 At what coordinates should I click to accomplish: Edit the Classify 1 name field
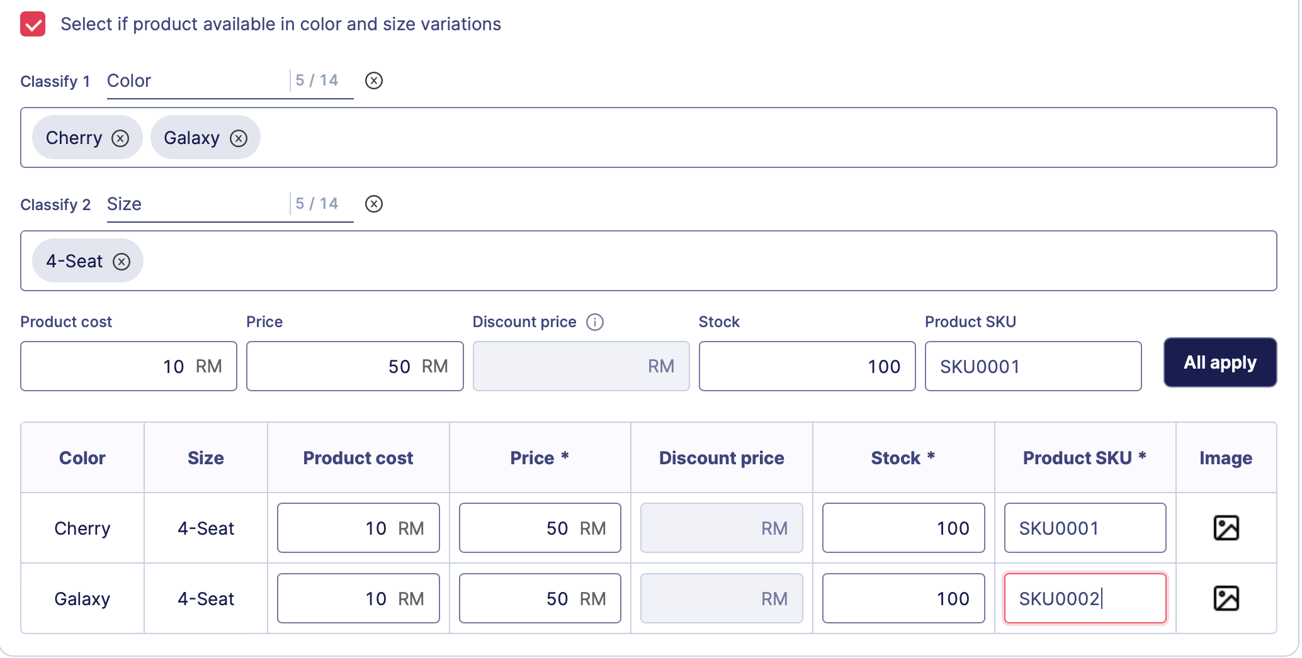195,81
